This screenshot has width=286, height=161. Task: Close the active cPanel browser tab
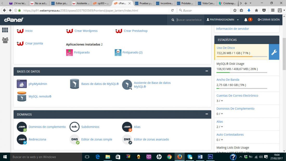click(129, 3)
